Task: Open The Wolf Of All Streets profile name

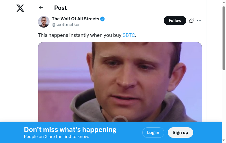Action: pos(75,19)
